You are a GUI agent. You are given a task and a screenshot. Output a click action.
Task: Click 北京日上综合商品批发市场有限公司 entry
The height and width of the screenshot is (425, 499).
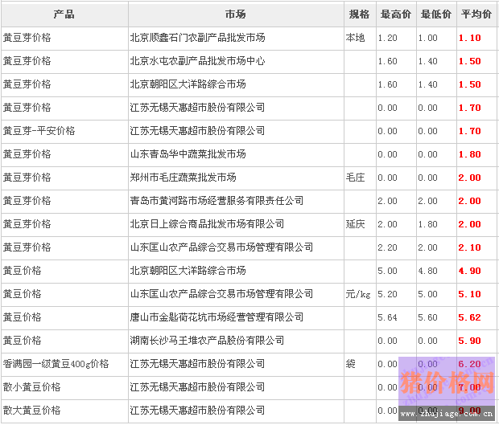click(x=207, y=224)
